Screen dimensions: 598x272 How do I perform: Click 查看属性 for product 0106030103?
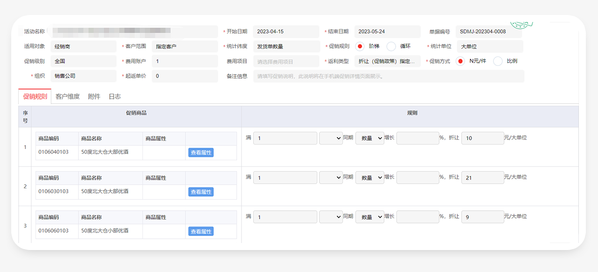(x=201, y=192)
